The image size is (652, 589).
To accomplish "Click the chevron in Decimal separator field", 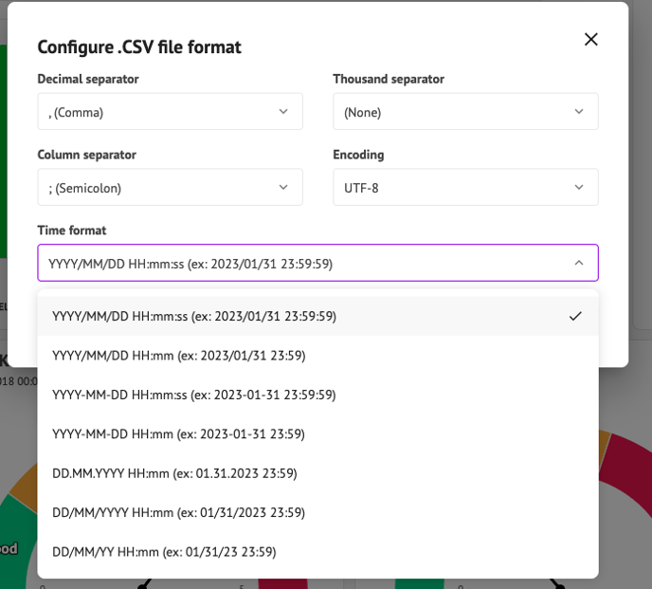I will point(283,112).
